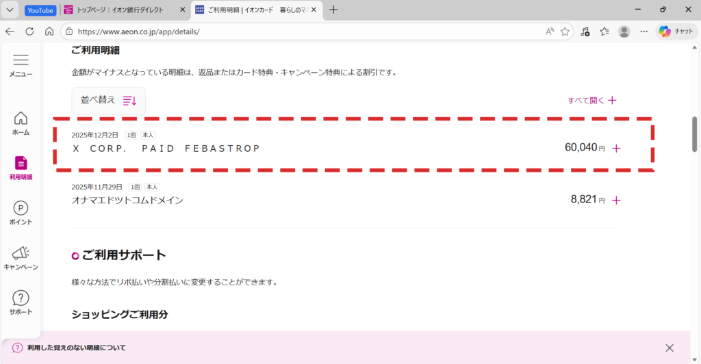Click the page vertical scrollbar
The image size is (701, 364).
pos(695,133)
